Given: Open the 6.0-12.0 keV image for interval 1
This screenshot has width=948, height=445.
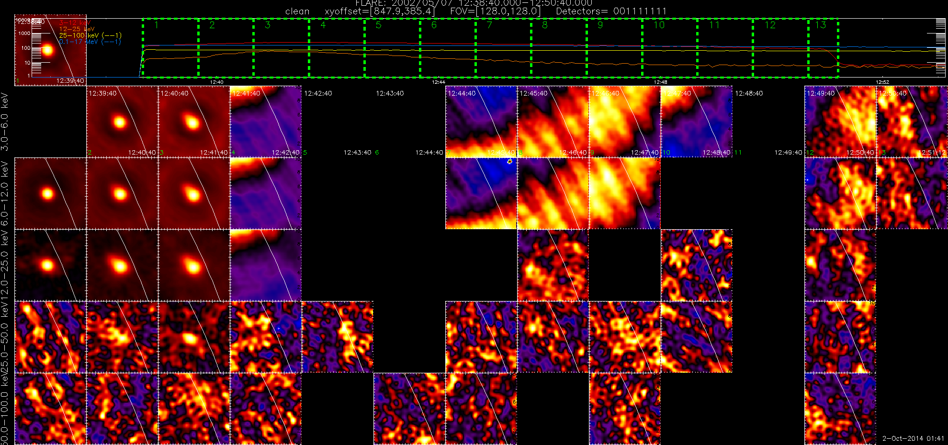Looking at the screenshot, I should tap(50, 193).
